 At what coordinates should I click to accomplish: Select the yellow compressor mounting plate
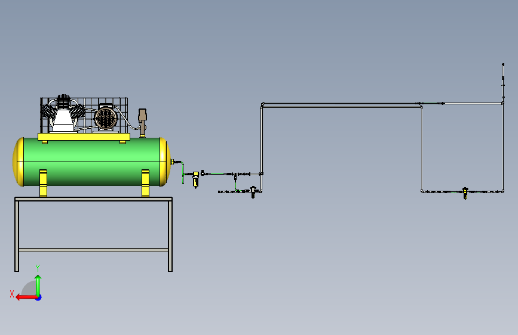click(84, 137)
